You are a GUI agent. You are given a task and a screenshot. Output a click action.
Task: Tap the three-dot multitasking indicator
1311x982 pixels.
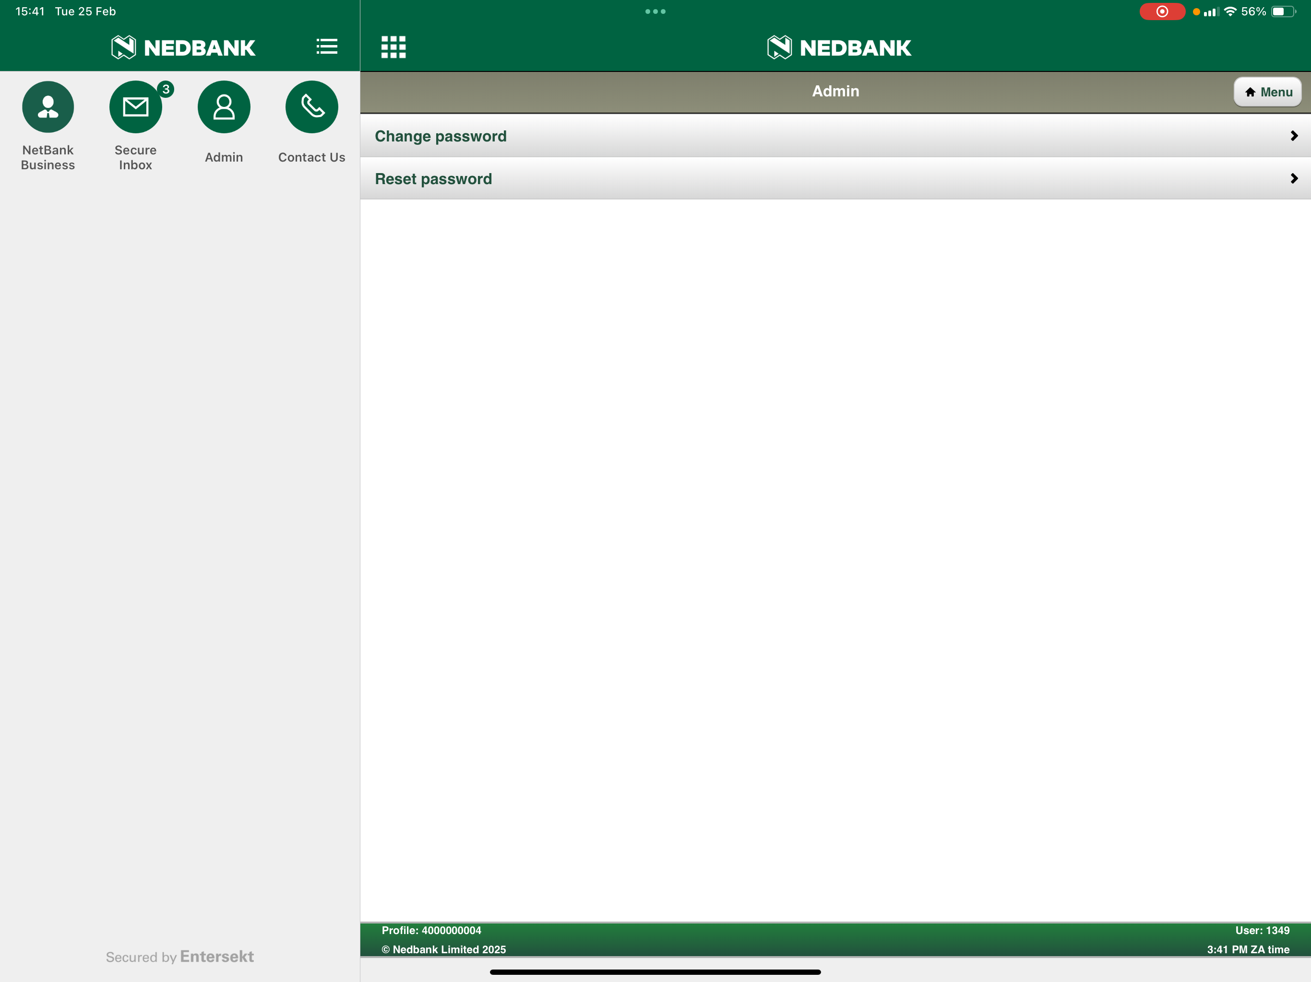pos(655,11)
